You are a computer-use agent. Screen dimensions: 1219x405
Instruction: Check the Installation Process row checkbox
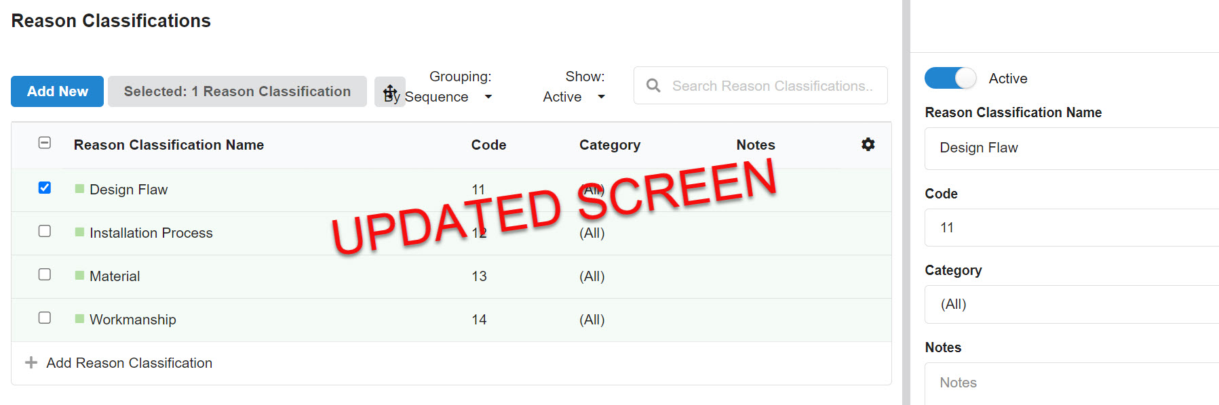click(x=45, y=231)
